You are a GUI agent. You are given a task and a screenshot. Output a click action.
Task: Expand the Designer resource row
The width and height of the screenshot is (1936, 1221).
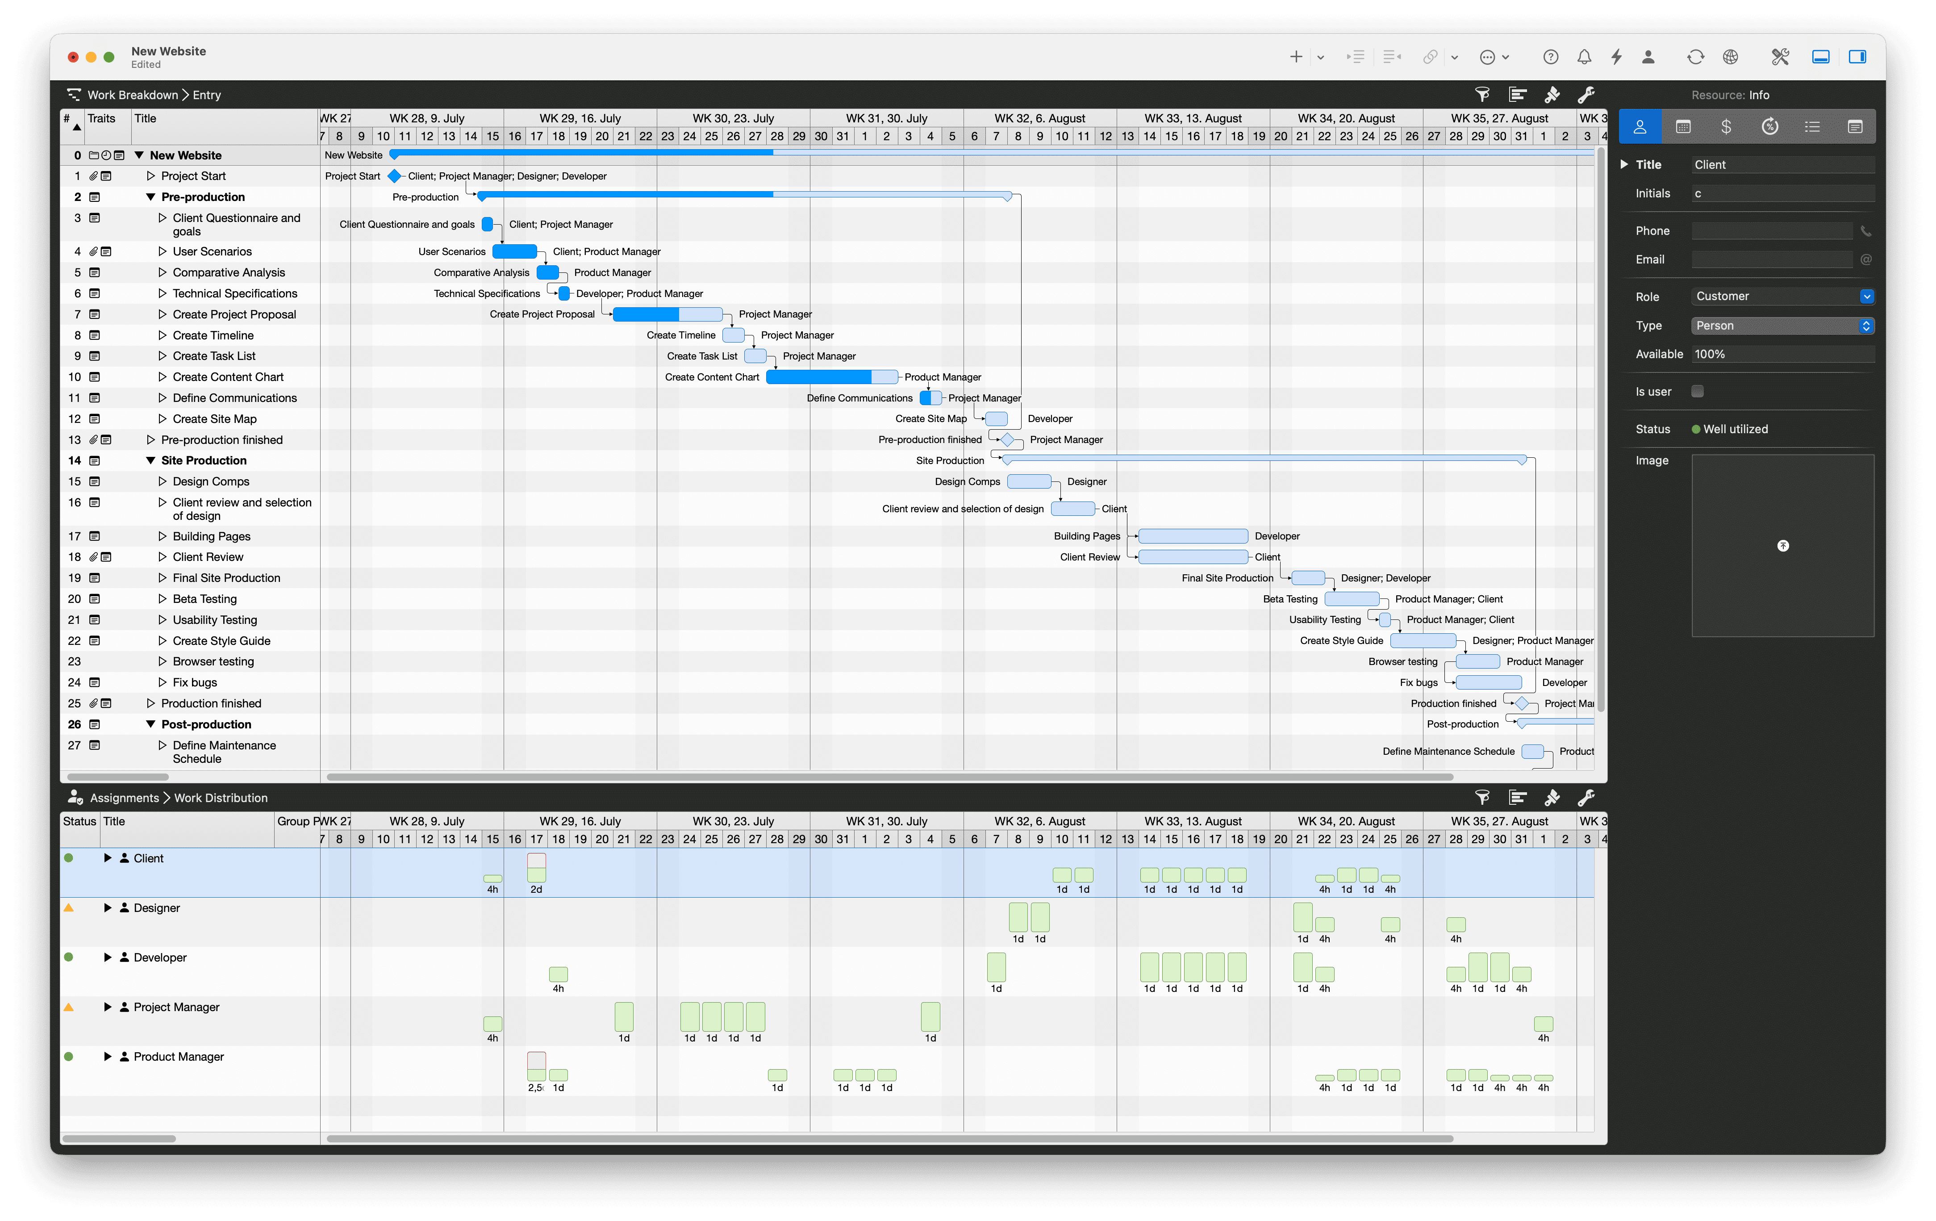[x=108, y=908]
